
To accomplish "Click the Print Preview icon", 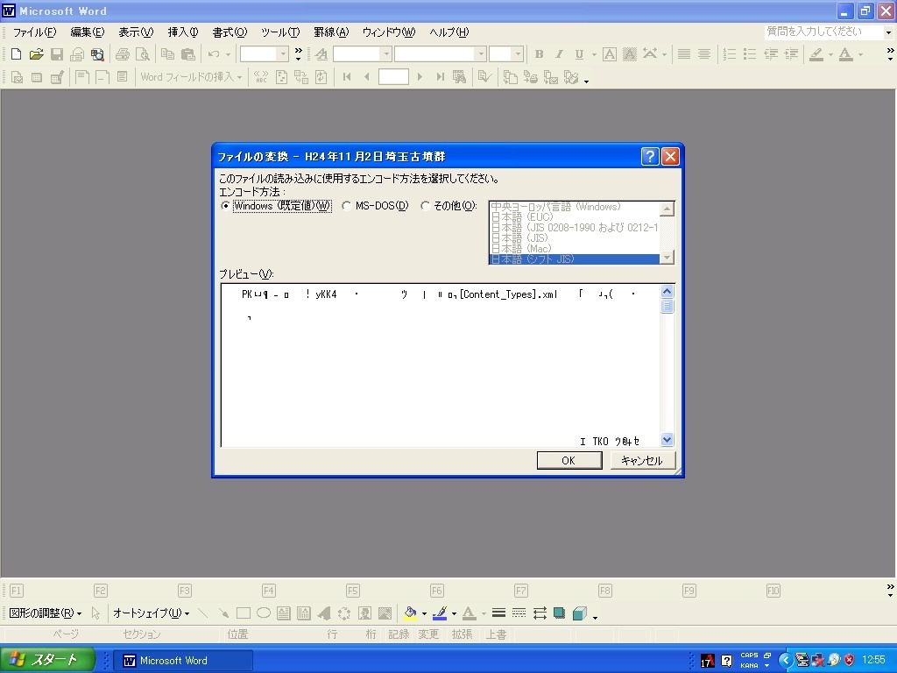I will coord(143,54).
